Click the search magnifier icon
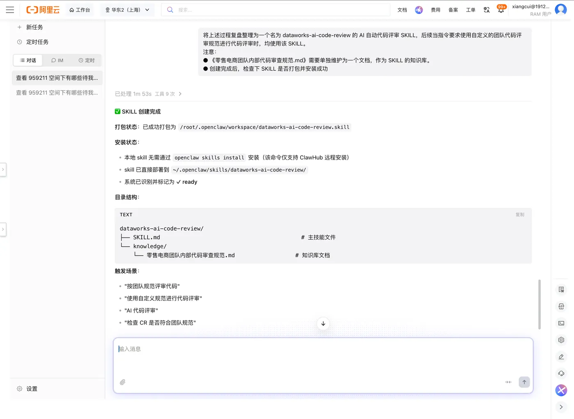 [x=170, y=10]
